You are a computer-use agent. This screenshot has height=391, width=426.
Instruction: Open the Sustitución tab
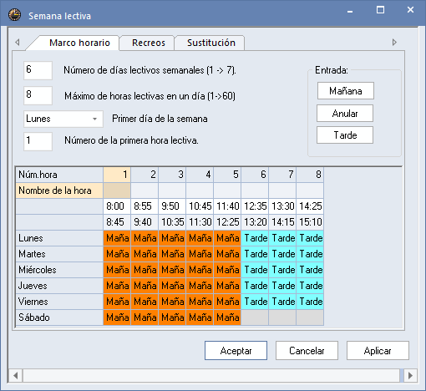point(210,43)
